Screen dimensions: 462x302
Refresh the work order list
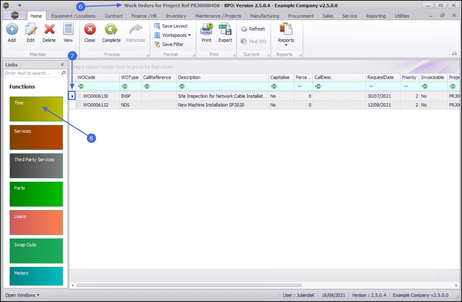[x=253, y=29]
